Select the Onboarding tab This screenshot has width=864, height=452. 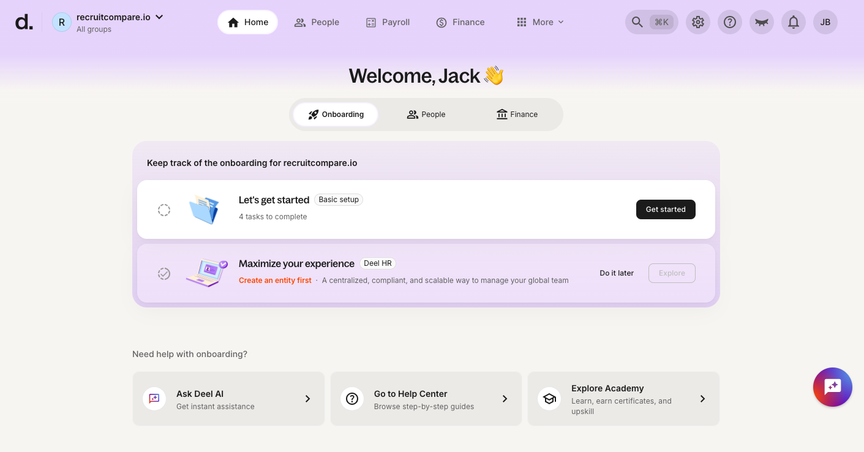coord(336,115)
